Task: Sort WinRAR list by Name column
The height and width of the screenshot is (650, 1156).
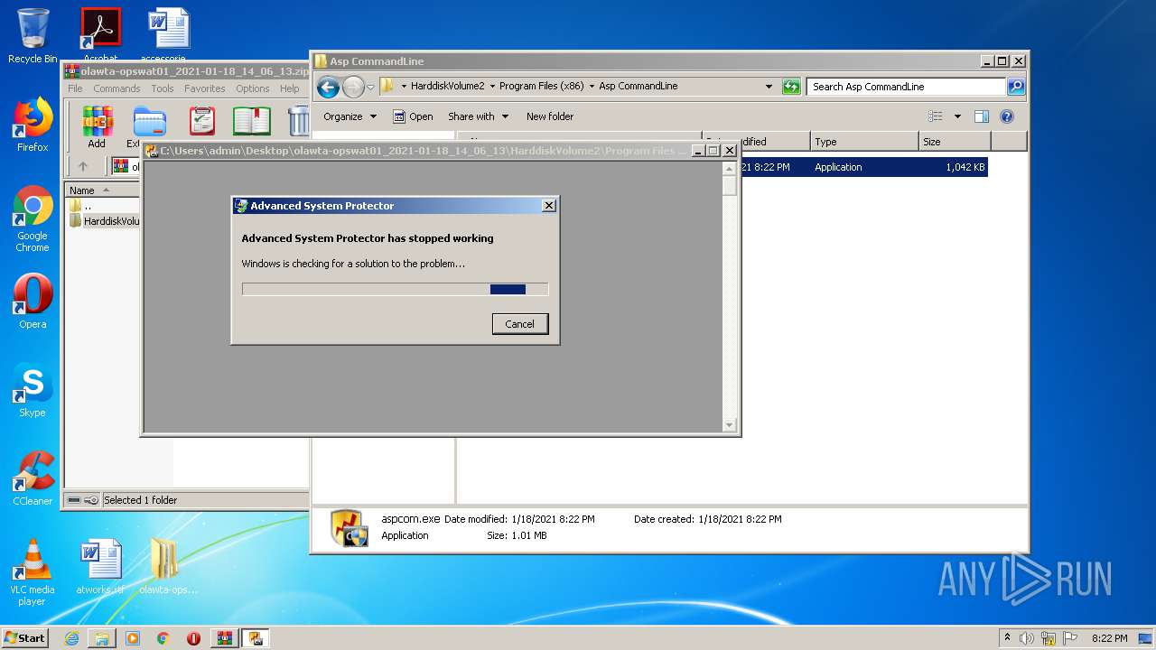Action: [101, 190]
